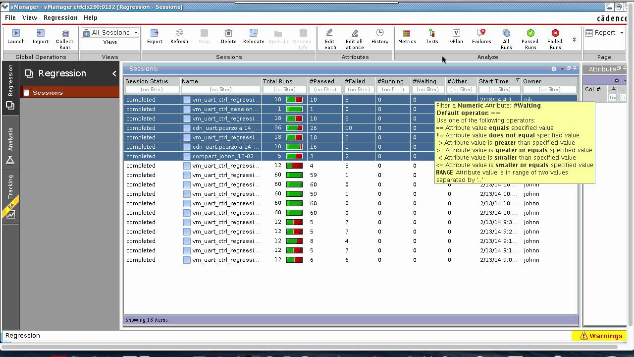Open Sessions panel settings gear
The height and width of the screenshot is (357, 634).
[554, 69]
